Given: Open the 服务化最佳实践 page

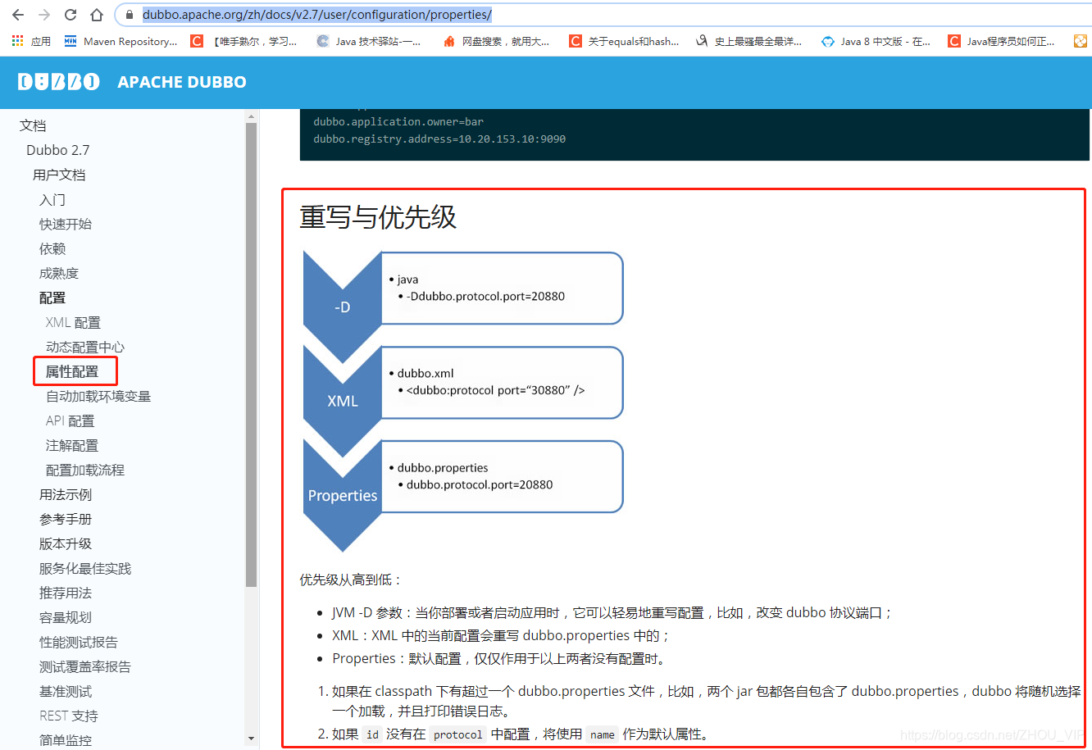Looking at the screenshot, I should (85, 568).
